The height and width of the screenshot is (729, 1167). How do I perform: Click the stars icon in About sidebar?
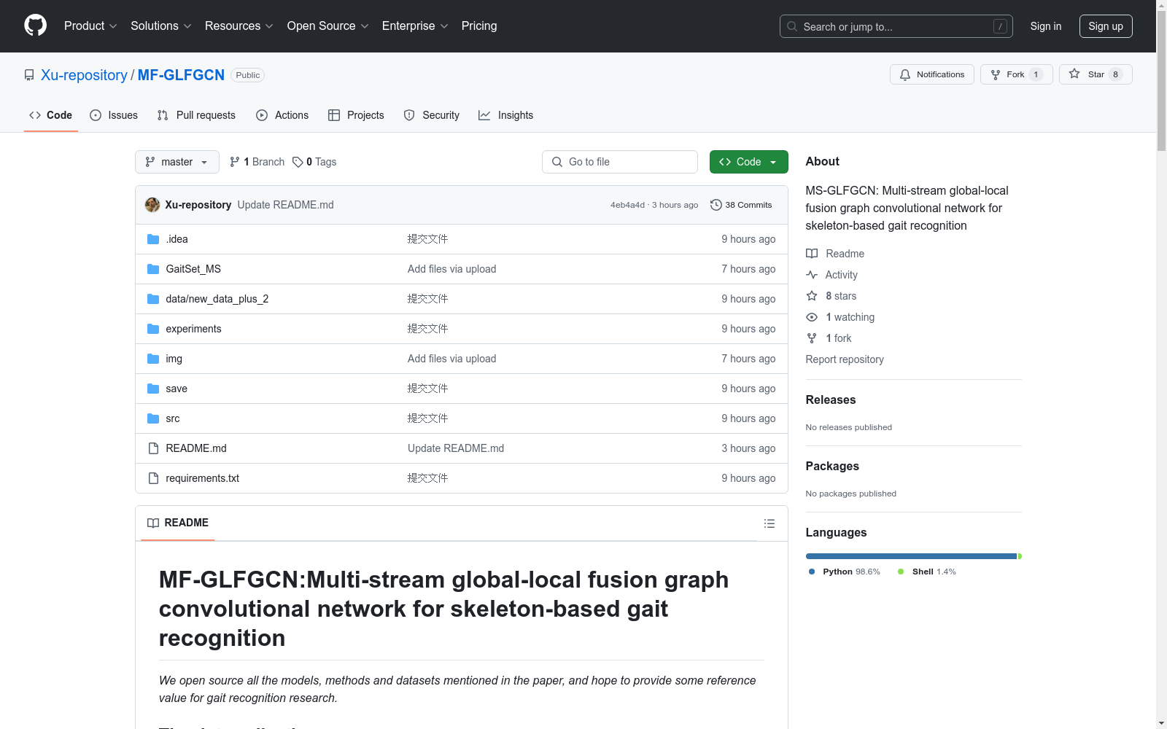(812, 296)
